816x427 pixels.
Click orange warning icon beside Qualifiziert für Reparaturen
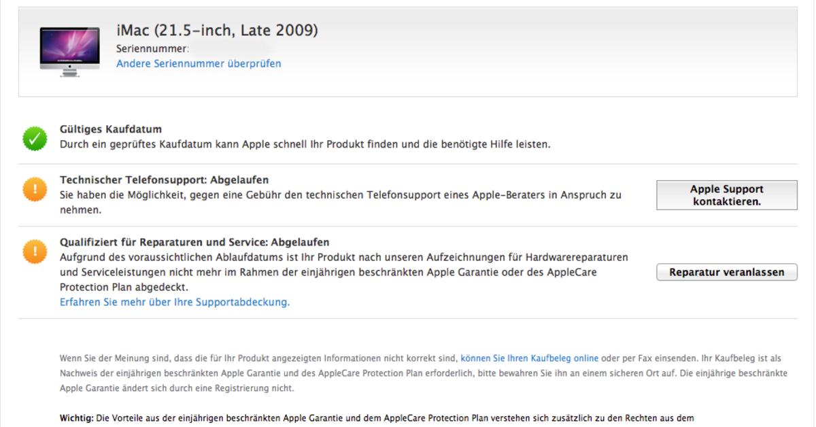[x=35, y=252]
